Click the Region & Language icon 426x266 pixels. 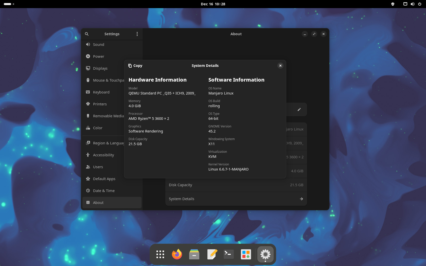coord(88,143)
